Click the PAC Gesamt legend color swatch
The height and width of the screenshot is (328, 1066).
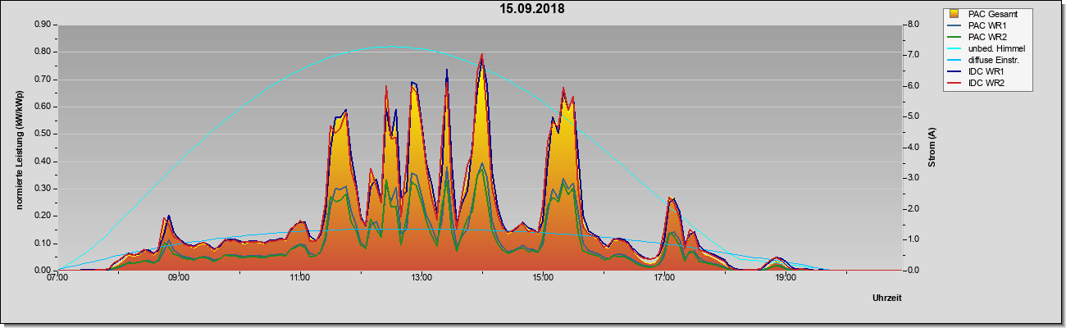click(954, 14)
